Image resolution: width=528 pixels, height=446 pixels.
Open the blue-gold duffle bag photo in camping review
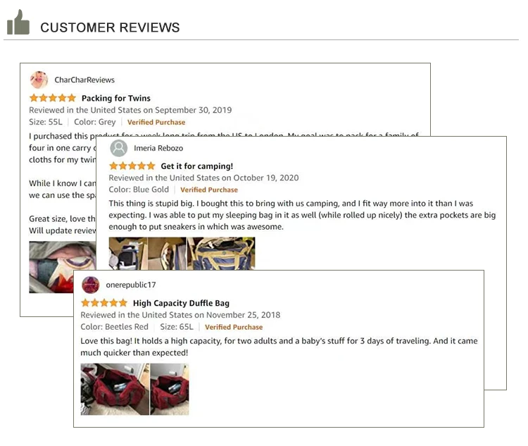point(221,254)
